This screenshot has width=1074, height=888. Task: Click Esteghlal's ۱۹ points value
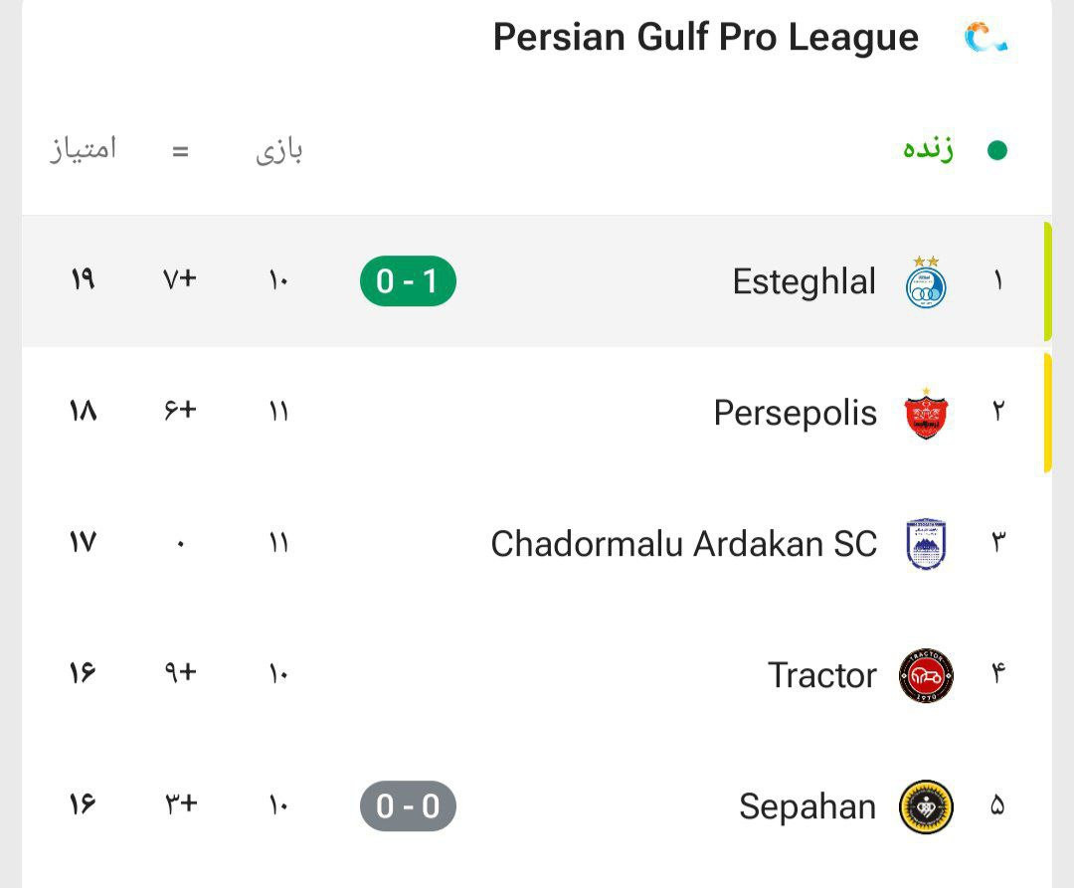[83, 279]
